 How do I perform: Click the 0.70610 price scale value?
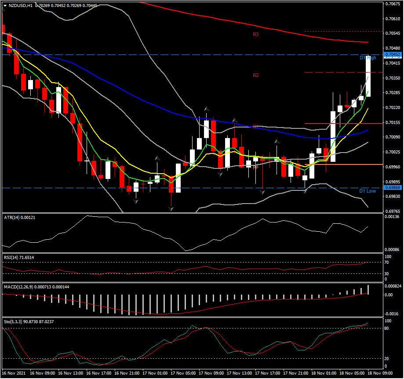[x=393, y=18]
